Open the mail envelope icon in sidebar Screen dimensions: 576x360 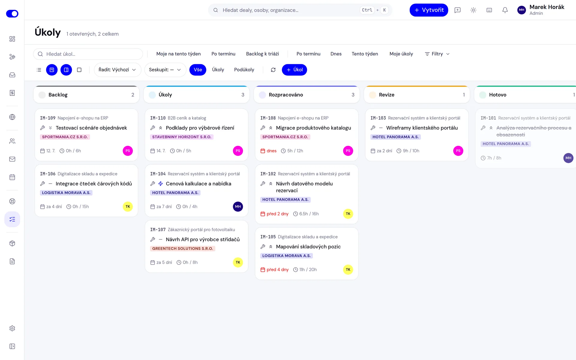click(12, 159)
